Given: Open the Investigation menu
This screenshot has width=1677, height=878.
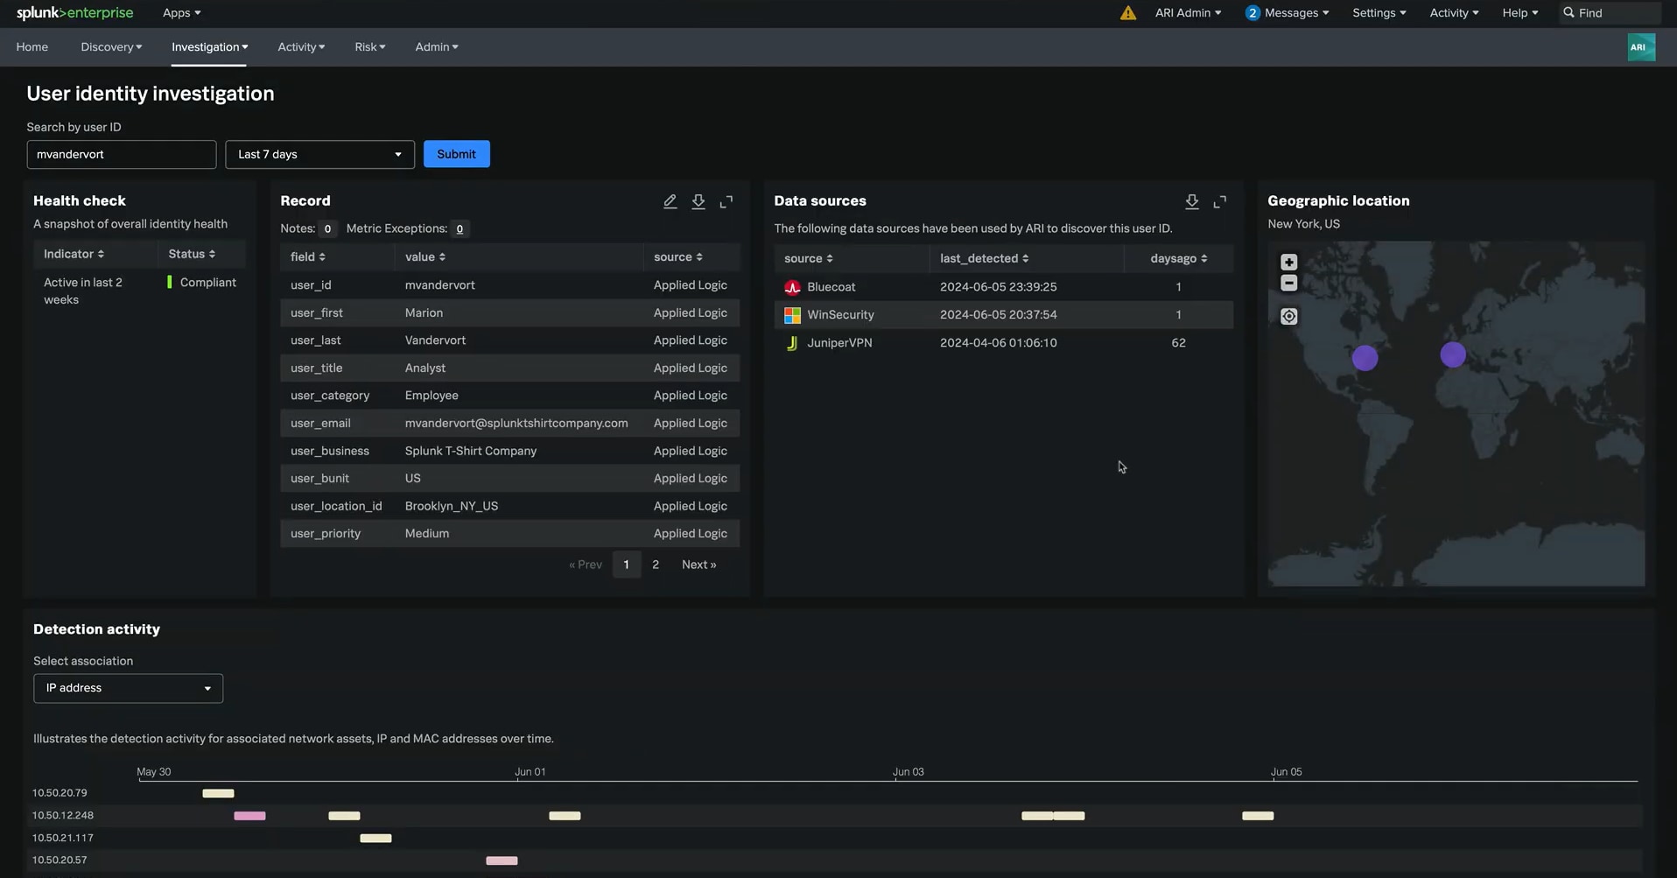Looking at the screenshot, I should coord(209,47).
